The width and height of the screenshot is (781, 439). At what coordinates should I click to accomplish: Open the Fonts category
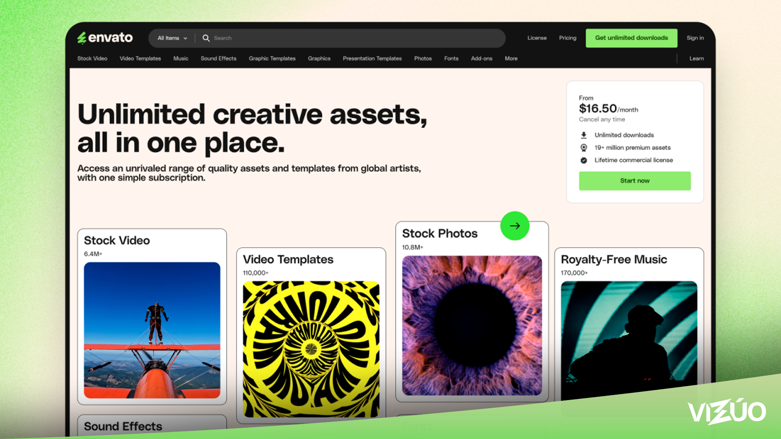(x=451, y=59)
